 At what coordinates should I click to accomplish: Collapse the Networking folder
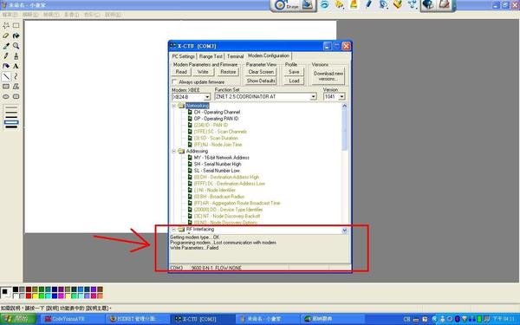(x=174, y=106)
